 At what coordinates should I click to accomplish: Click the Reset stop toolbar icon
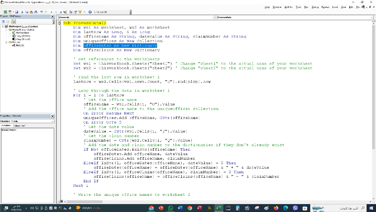click(61, 12)
